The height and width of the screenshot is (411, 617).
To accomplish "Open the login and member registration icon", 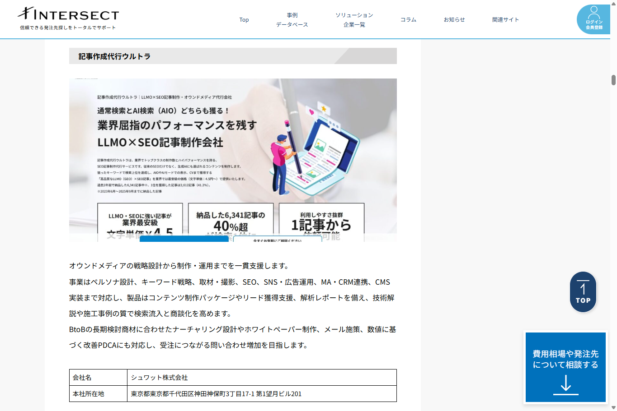I will click(x=593, y=19).
